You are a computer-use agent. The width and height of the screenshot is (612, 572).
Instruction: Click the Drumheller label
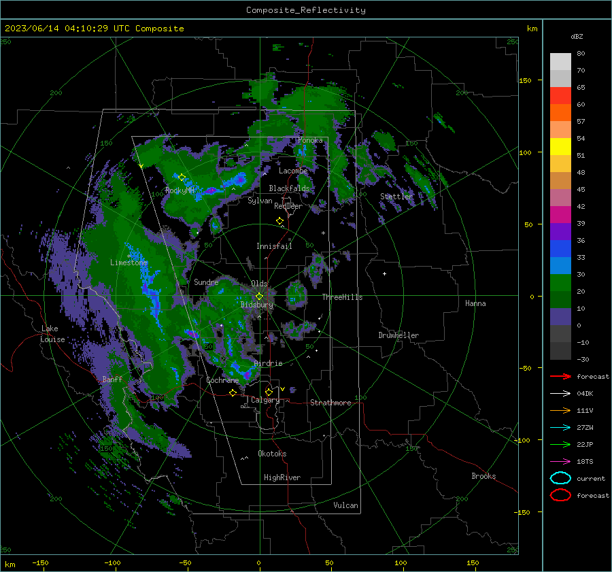click(398, 335)
